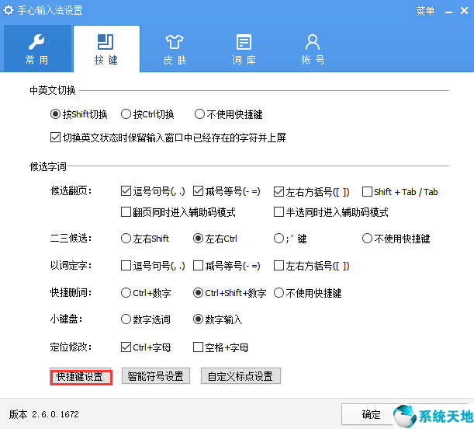
Task: Click the 手心输入法设置 window title
Action: 50,11
